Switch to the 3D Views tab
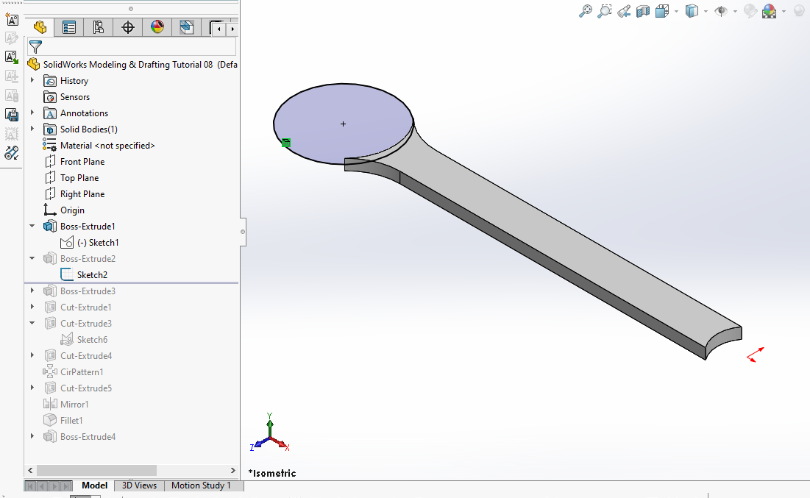This screenshot has width=810, height=498. 139,485
